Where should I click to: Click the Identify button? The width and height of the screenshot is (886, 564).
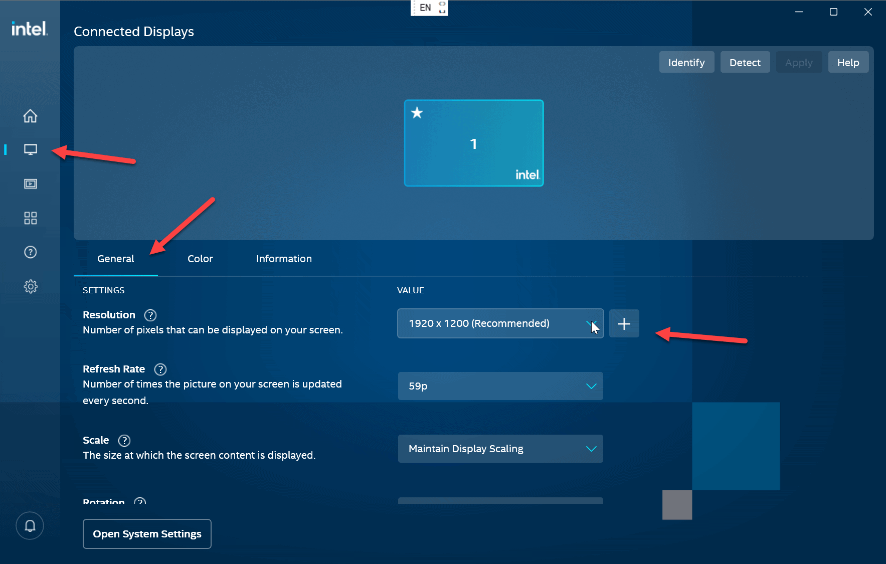click(x=686, y=62)
